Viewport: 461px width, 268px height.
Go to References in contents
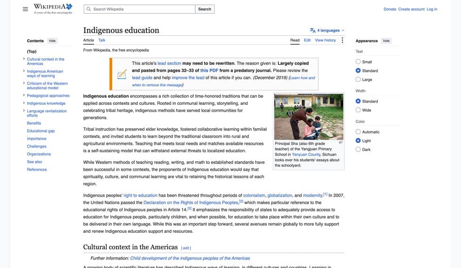point(37,170)
